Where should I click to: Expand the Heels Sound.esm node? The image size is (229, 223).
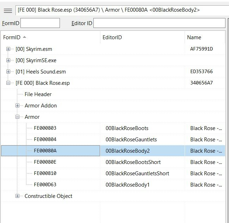point(8,72)
